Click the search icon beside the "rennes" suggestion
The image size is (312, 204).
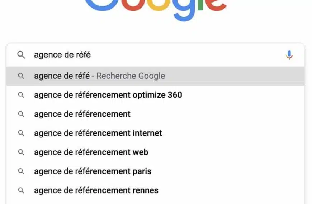(x=22, y=190)
